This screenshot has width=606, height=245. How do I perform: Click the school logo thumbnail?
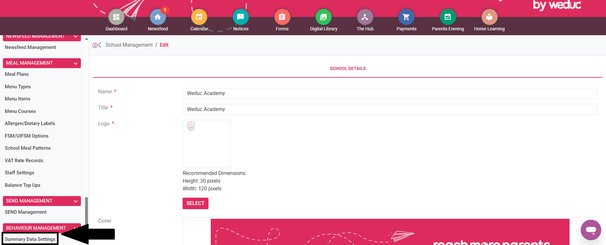pyautogui.click(x=191, y=126)
